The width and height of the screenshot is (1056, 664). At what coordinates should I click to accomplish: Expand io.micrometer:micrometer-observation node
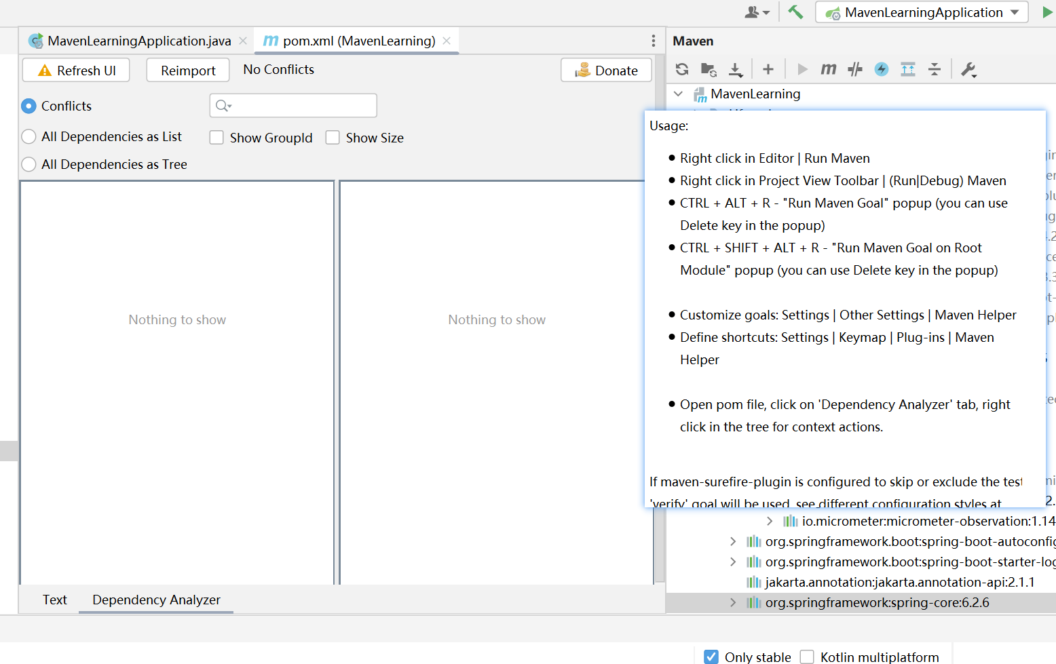tap(770, 521)
